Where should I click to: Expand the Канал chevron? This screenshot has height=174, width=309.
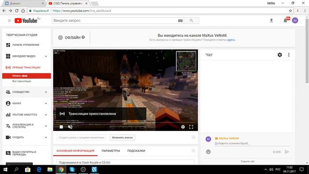pos(46,103)
